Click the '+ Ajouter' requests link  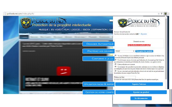pos(143,34)
